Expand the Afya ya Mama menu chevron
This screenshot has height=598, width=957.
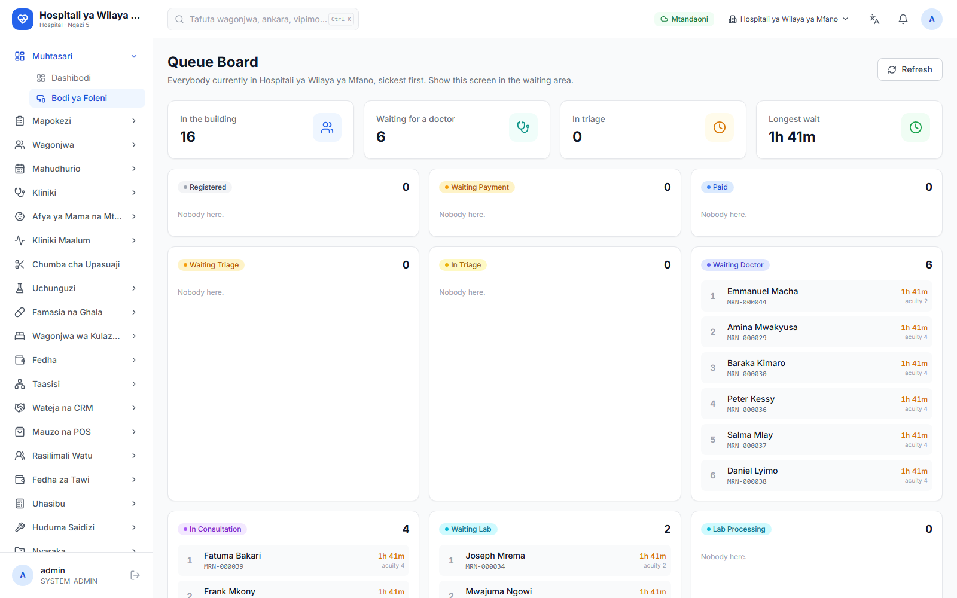(x=134, y=216)
